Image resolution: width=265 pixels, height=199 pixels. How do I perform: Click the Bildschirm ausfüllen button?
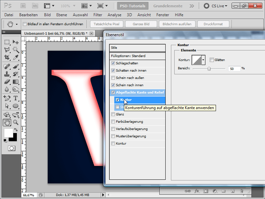[177, 24]
